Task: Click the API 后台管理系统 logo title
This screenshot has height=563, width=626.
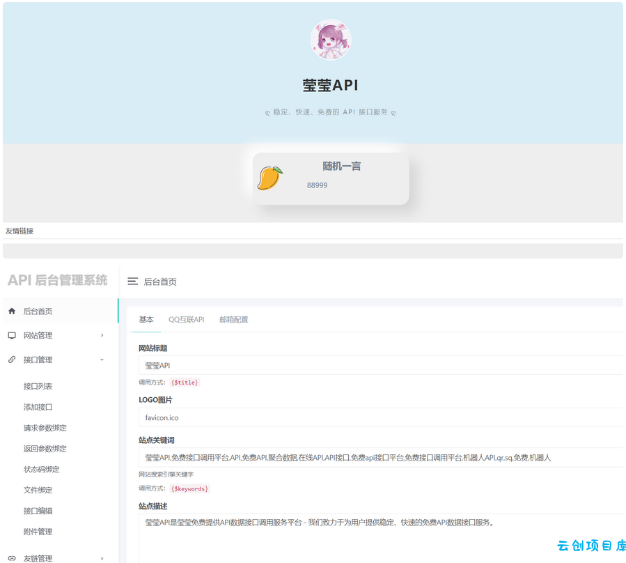Action: coord(58,280)
